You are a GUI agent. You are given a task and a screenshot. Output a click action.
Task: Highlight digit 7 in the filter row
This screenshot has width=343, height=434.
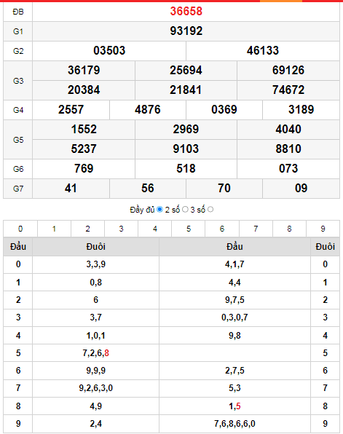click(256, 229)
